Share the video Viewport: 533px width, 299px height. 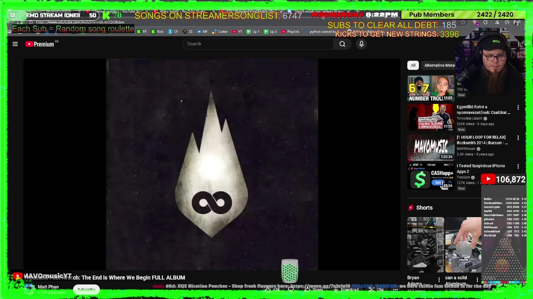tap(314, 289)
